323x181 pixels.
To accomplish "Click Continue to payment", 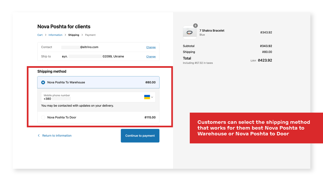I will [x=140, y=135].
